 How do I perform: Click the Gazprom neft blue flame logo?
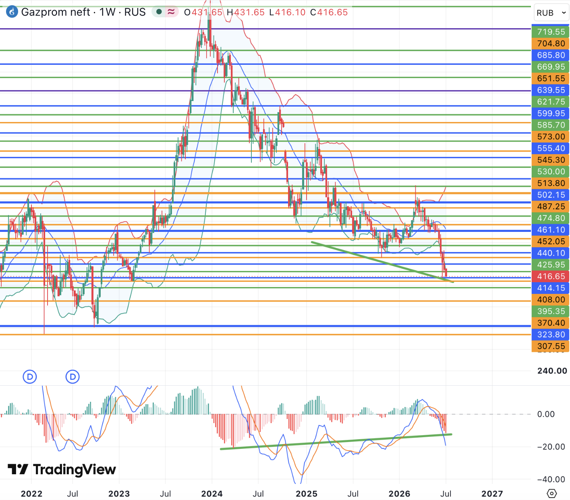(x=12, y=12)
